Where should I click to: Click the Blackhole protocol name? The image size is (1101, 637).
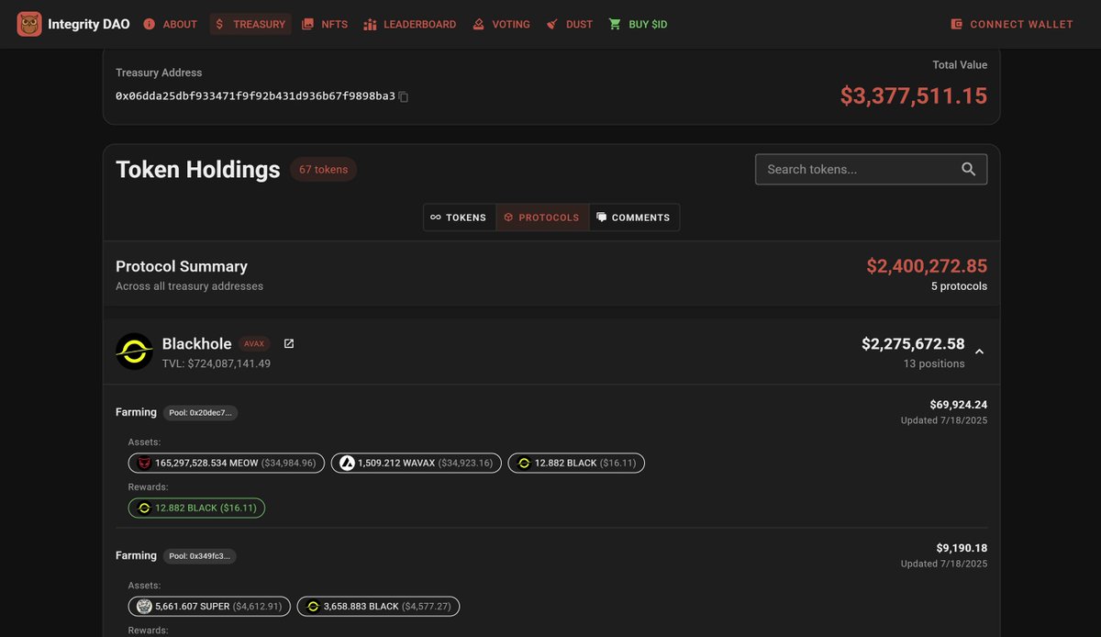pyautogui.click(x=196, y=343)
